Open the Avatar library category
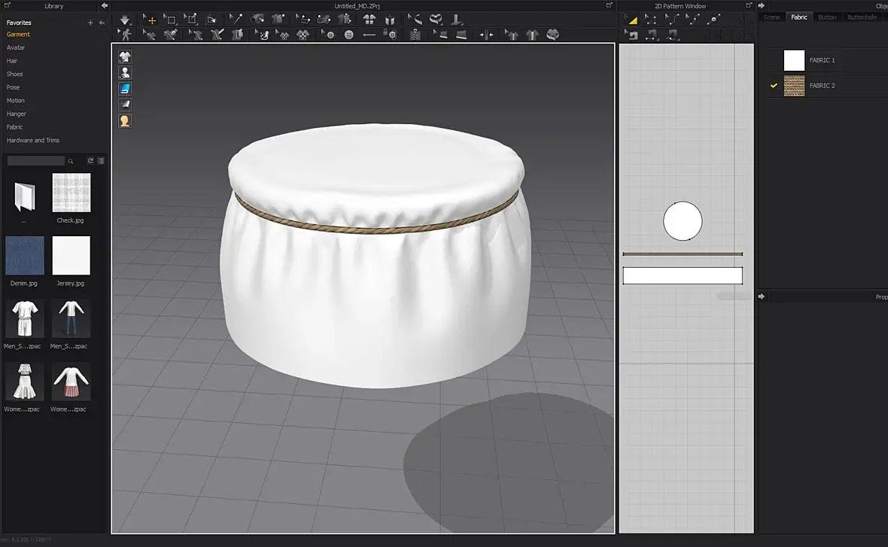Screen dimensions: 888x547 16,47
